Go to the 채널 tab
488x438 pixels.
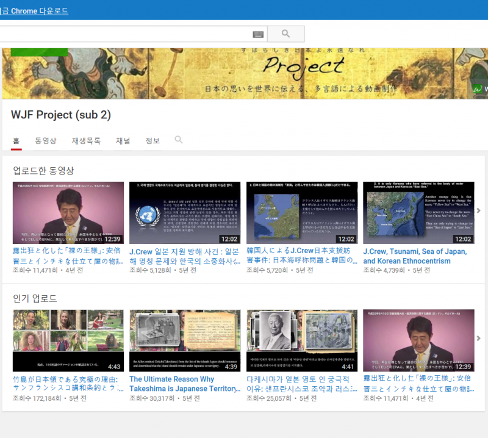(x=123, y=141)
